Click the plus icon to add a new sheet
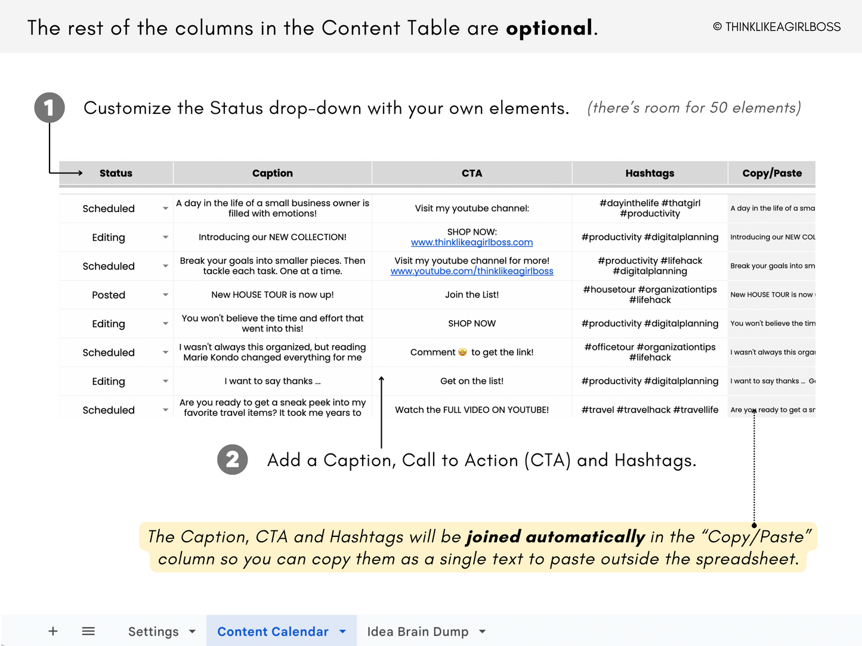 [52, 631]
